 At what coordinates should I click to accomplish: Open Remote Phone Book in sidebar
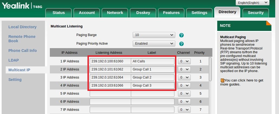tap(22, 39)
